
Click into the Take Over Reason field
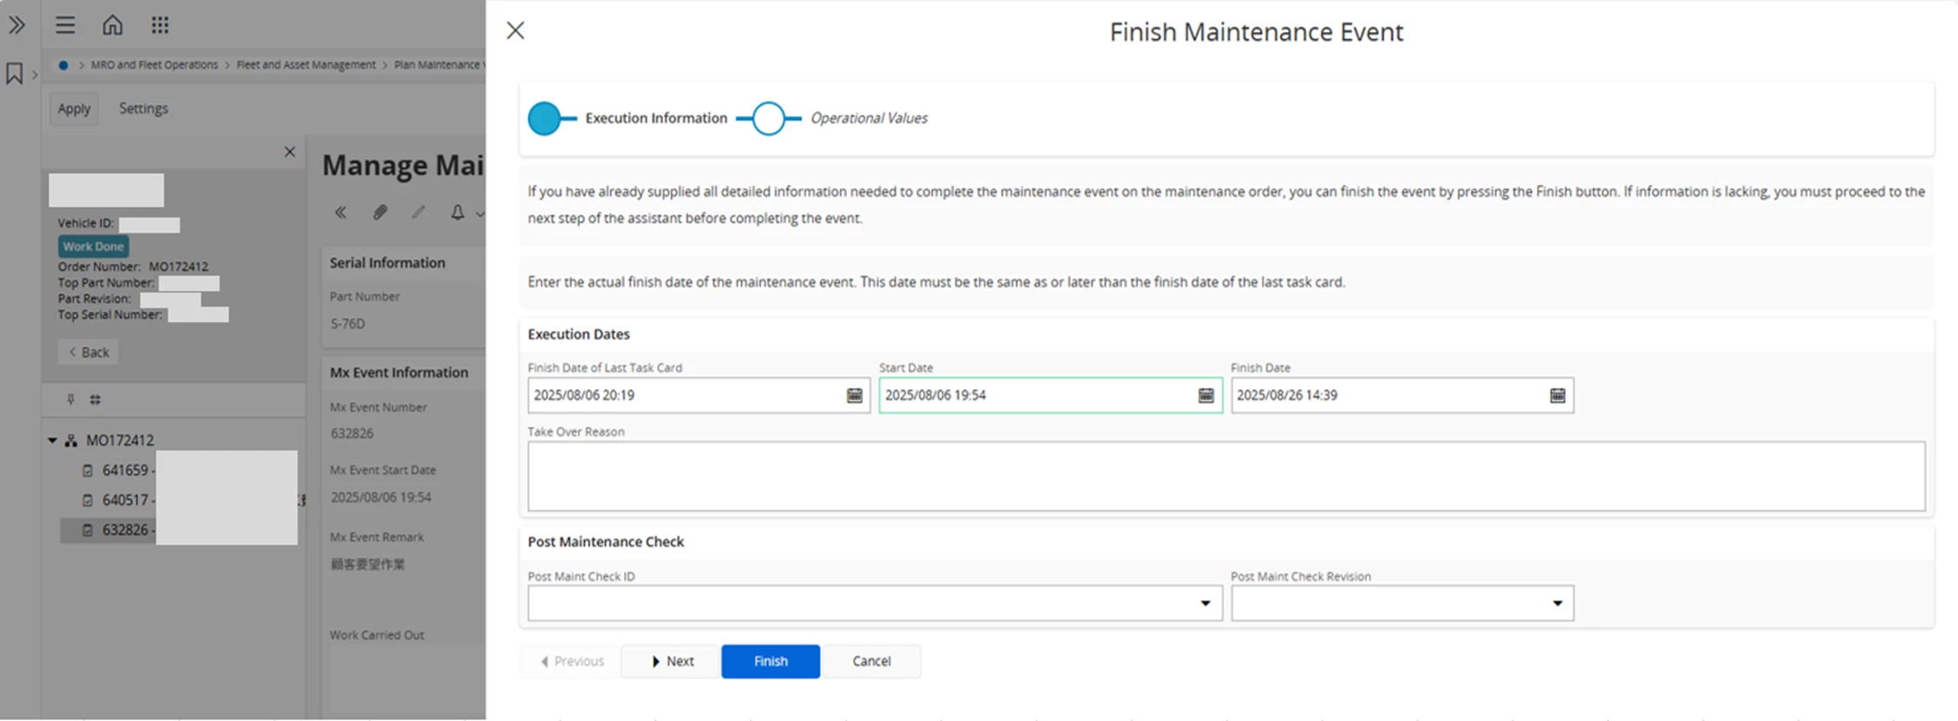click(1225, 476)
